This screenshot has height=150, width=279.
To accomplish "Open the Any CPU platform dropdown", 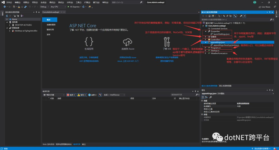I will tap(58, 7).
